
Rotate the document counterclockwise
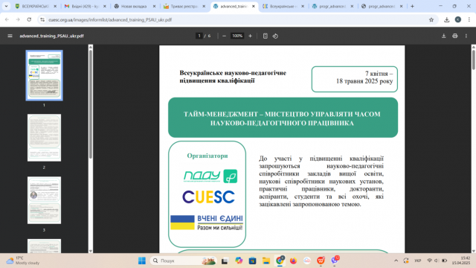point(275,36)
